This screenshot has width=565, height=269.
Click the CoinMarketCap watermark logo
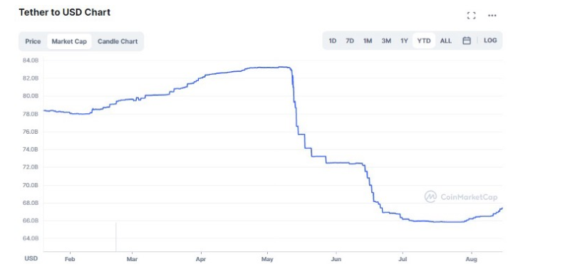pyautogui.click(x=461, y=197)
